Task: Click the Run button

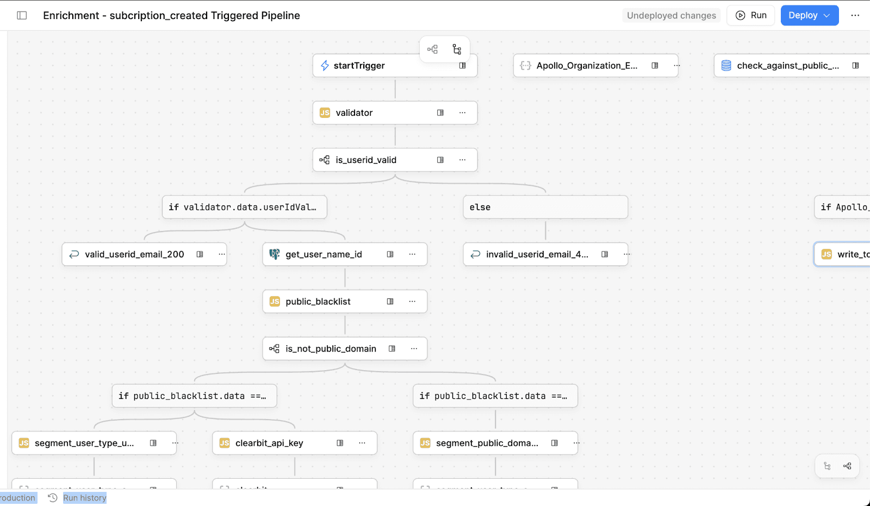Action: coord(750,15)
